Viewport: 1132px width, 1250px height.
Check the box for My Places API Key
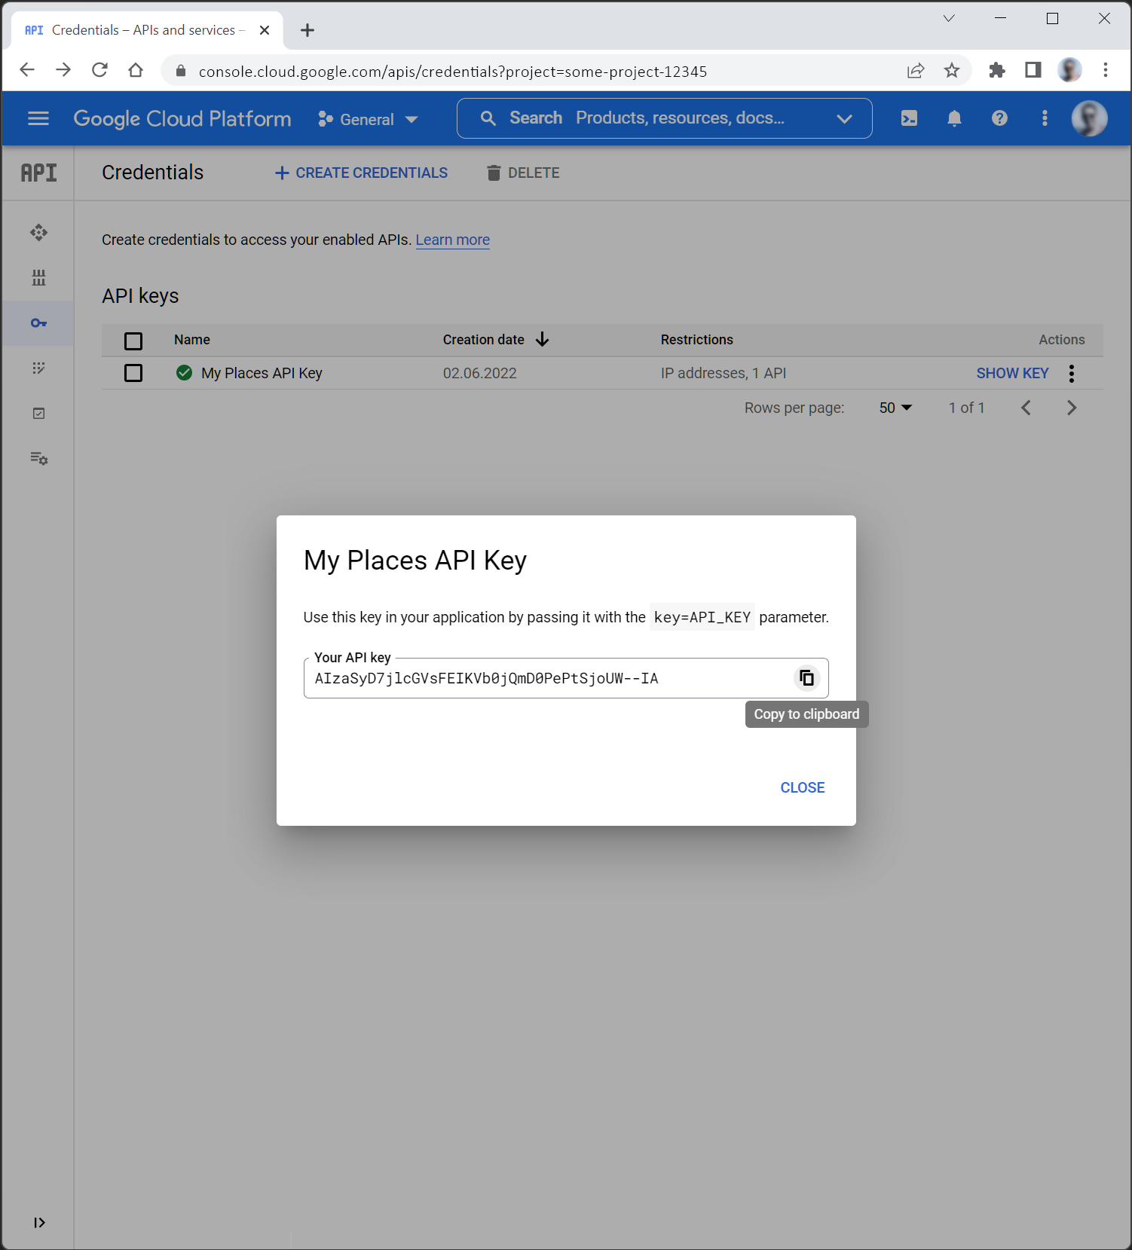click(x=133, y=373)
